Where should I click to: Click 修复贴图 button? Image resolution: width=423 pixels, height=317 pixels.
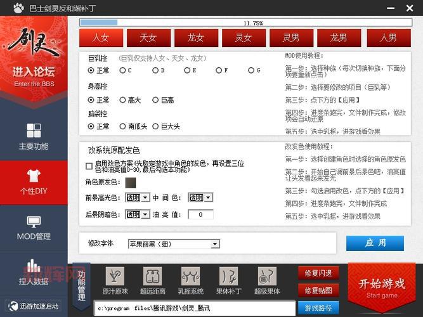[318, 290]
